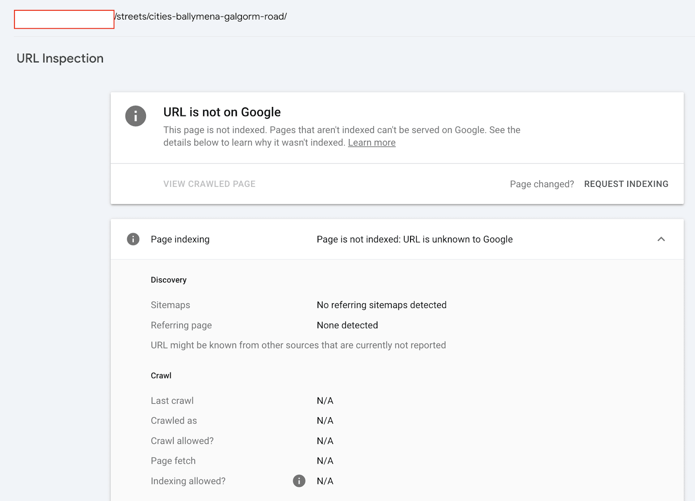The height and width of the screenshot is (501, 695).
Task: Click the "Page fetch" label
Action: tap(173, 461)
